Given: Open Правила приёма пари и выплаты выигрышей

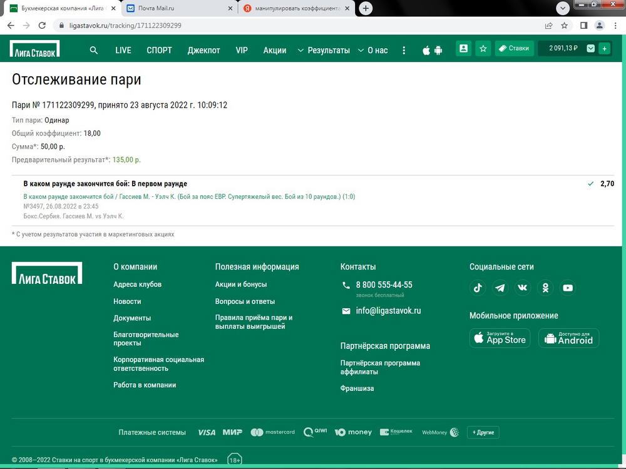Looking at the screenshot, I should point(254,322).
